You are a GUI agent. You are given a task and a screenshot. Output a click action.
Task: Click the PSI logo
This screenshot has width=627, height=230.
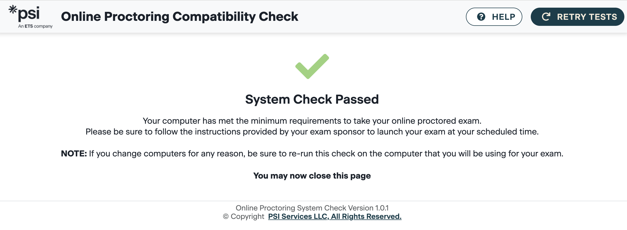click(29, 14)
